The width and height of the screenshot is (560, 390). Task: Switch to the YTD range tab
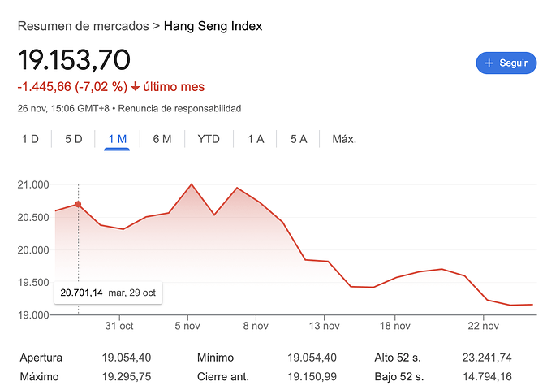point(209,139)
